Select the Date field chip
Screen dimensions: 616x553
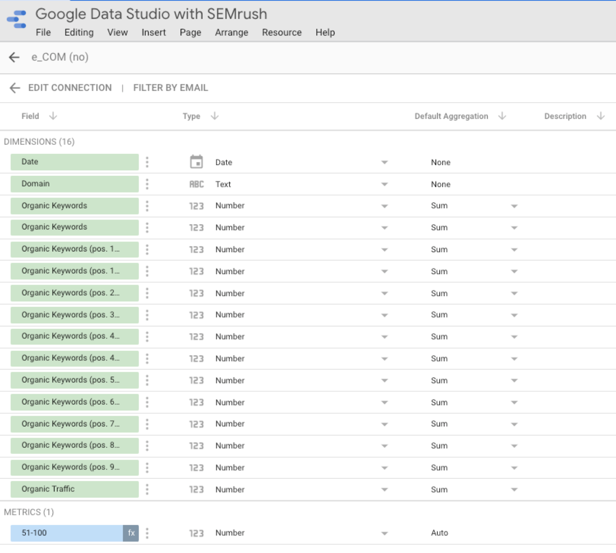pyautogui.click(x=75, y=162)
